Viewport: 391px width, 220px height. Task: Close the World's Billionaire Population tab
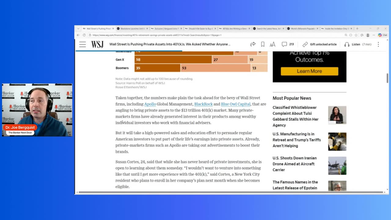pyautogui.click(x=317, y=29)
